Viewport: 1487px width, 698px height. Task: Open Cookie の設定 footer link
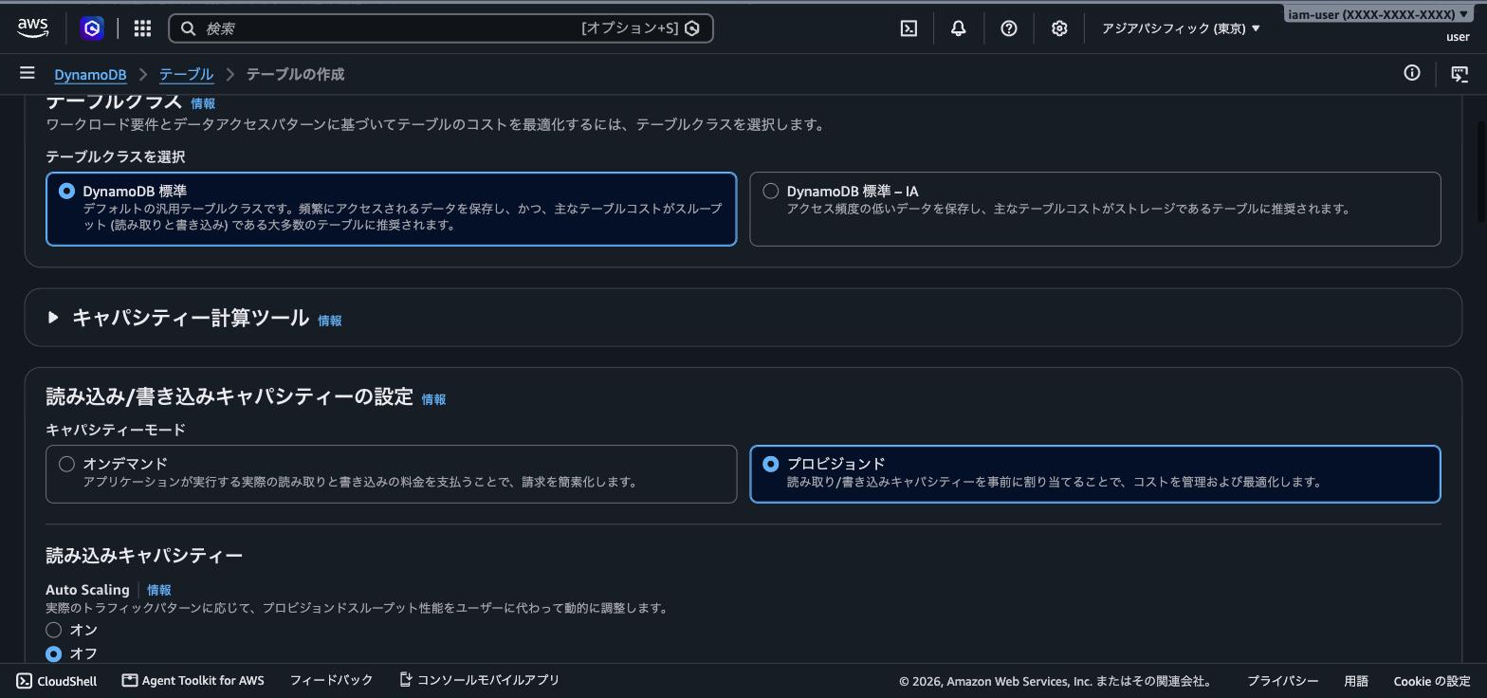[x=1432, y=681]
